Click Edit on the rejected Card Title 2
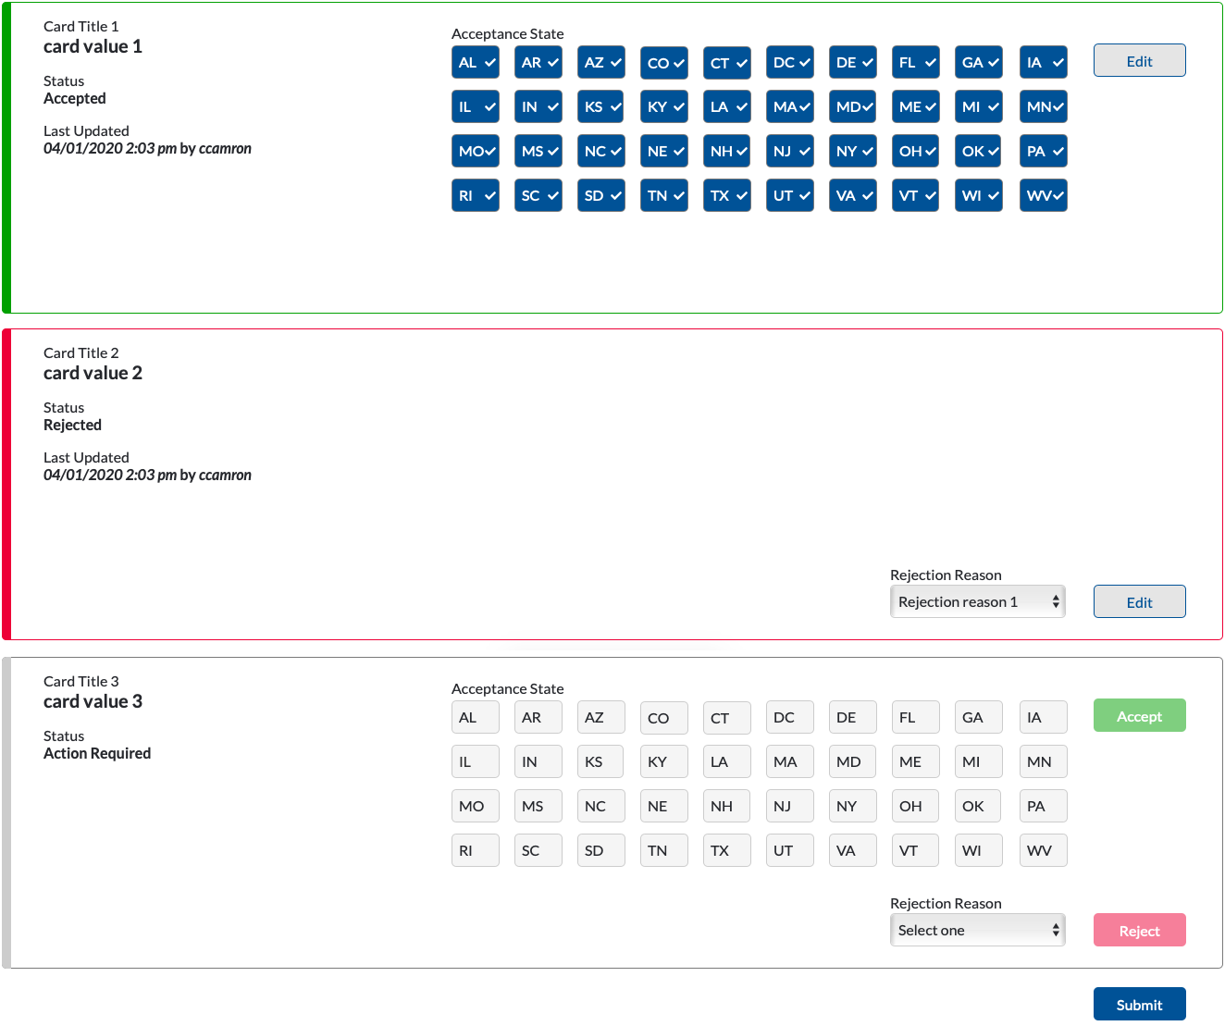 tap(1139, 601)
